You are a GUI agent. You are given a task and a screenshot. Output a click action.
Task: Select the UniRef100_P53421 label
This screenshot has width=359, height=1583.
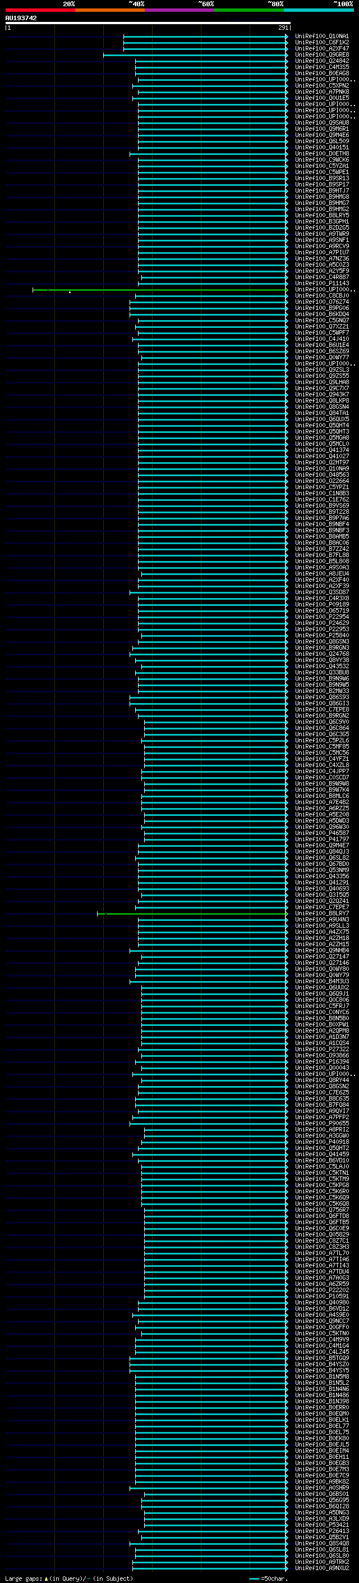point(321,1525)
